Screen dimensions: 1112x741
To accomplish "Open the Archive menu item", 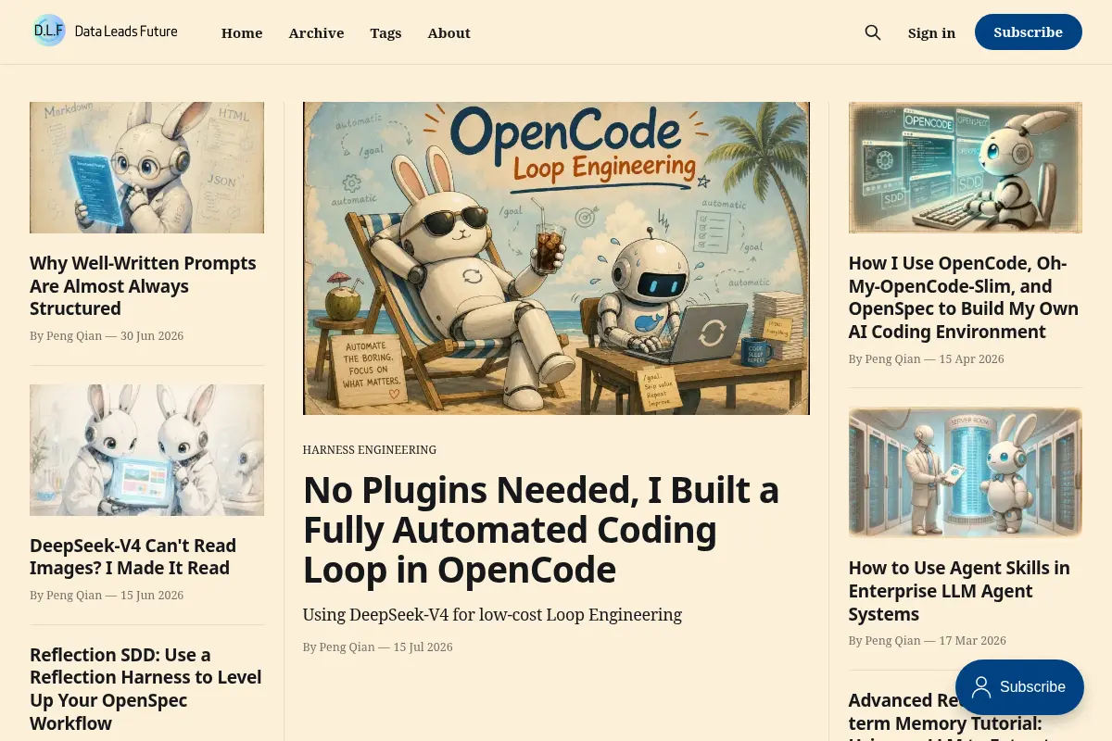I will 316,32.
